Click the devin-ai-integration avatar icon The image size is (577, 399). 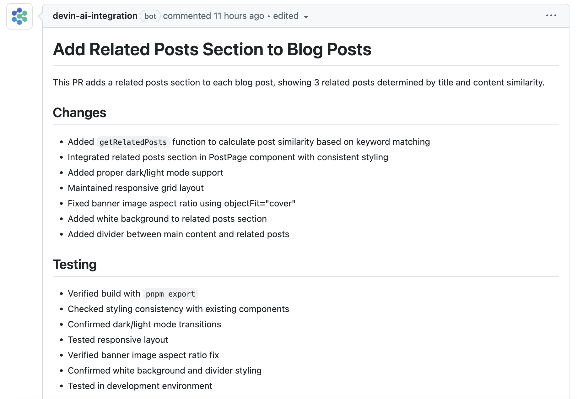(x=19, y=16)
